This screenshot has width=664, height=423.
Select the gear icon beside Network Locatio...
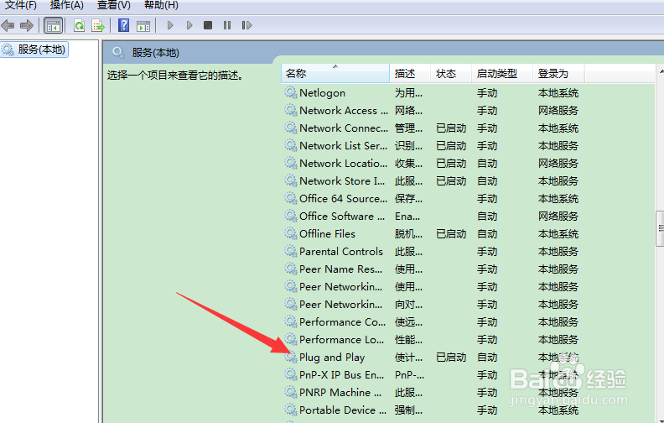(290, 163)
